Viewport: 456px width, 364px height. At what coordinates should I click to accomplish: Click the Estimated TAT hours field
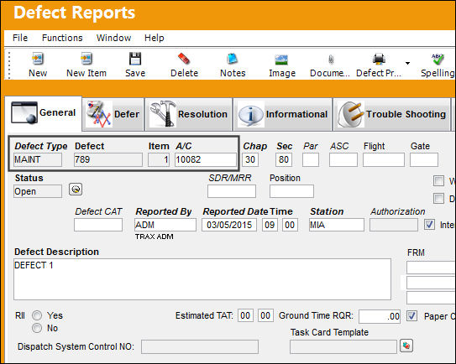pos(246,316)
